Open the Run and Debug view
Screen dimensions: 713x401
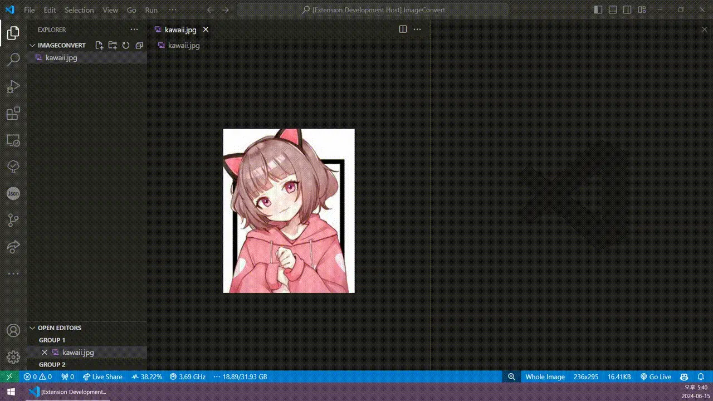click(13, 86)
